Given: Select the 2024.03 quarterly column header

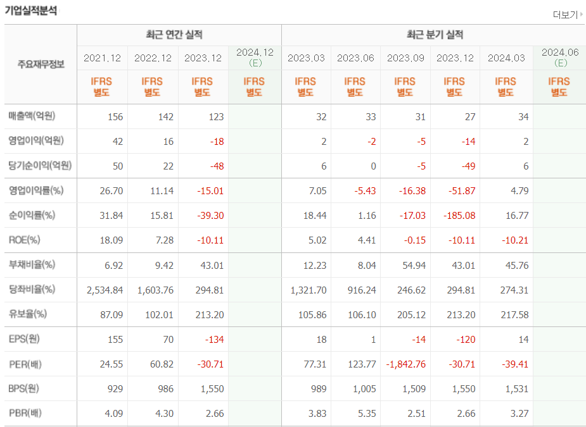Looking at the screenshot, I should [x=506, y=58].
